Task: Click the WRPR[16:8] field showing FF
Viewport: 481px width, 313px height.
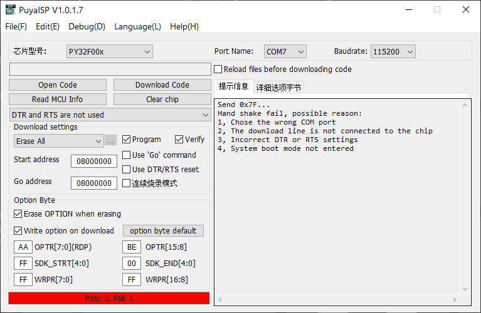Action: pos(132,280)
